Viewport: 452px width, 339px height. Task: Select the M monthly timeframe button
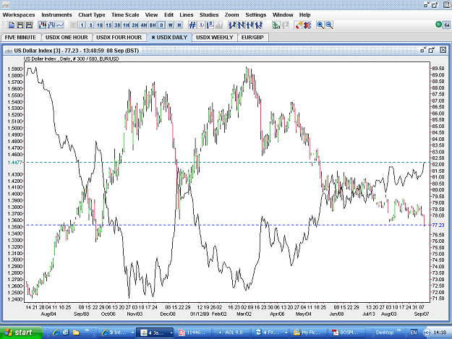179,25
